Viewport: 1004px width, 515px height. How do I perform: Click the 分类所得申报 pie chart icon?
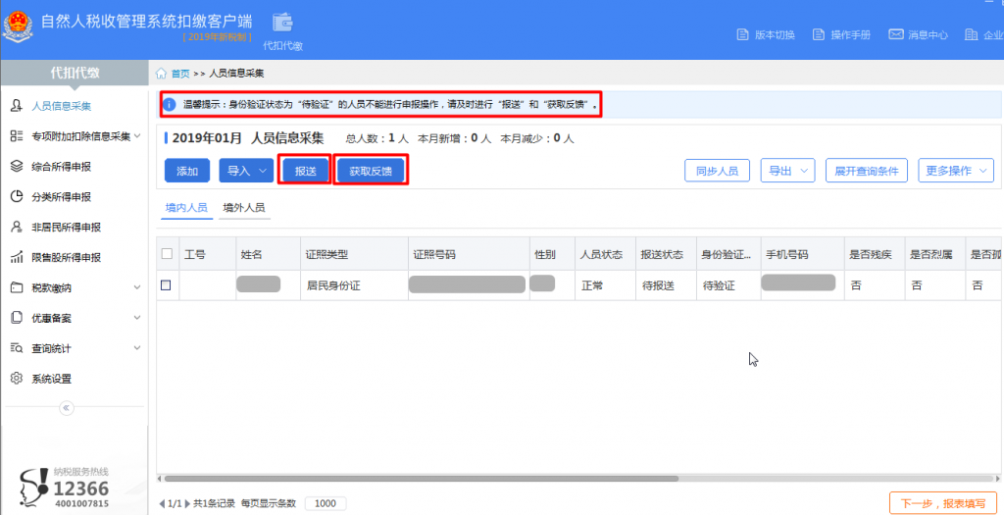click(17, 196)
